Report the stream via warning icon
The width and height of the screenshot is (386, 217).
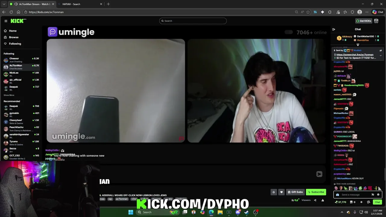pos(323,200)
